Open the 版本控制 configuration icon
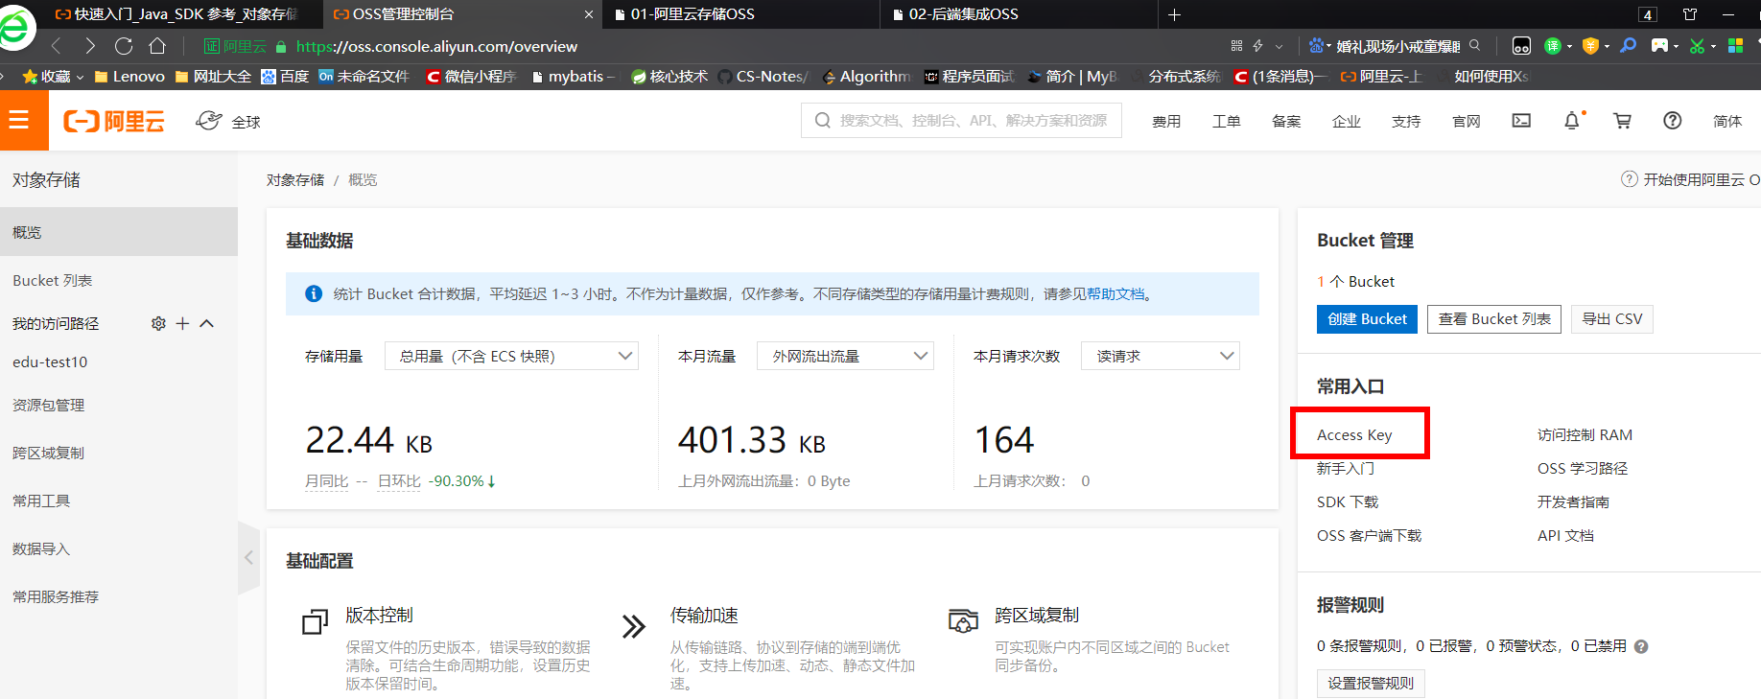Image resolution: width=1761 pixels, height=699 pixels. [315, 622]
